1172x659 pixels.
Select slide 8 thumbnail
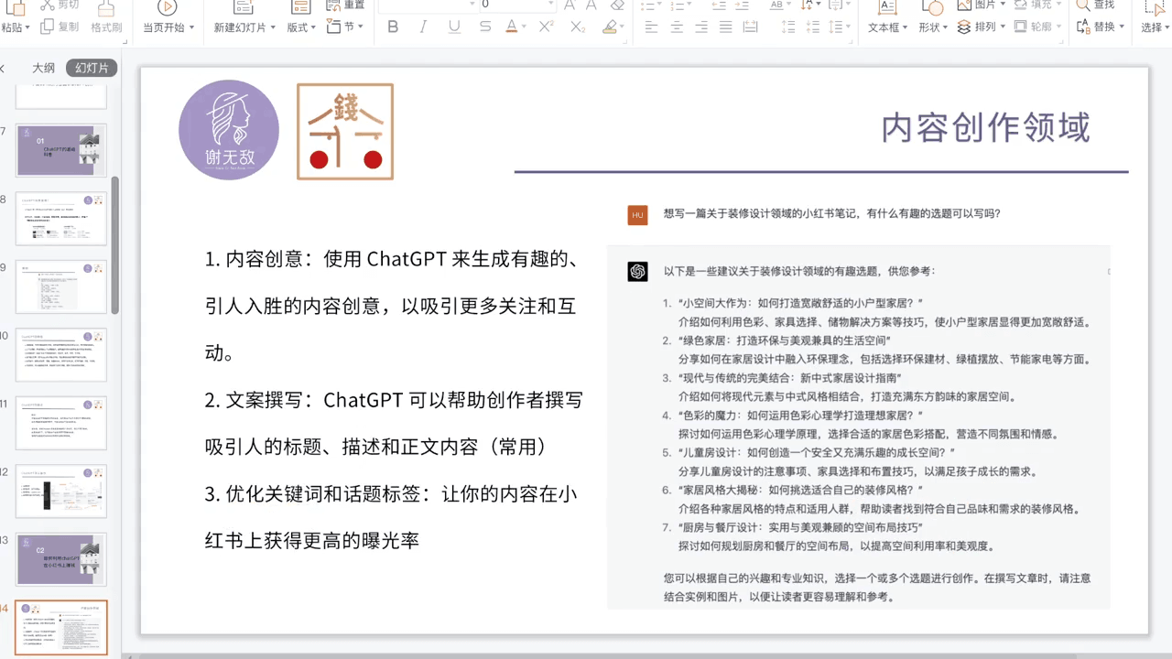[61, 219]
